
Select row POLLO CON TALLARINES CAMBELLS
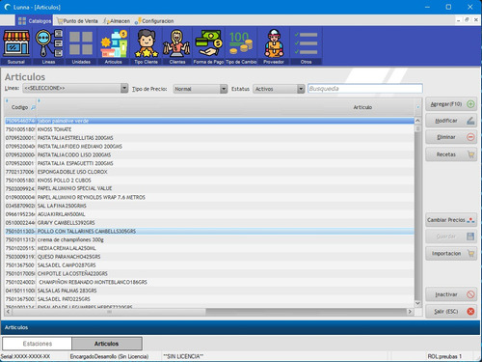[209, 232]
